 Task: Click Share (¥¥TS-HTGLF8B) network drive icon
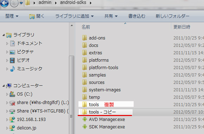[x=12, y=111]
